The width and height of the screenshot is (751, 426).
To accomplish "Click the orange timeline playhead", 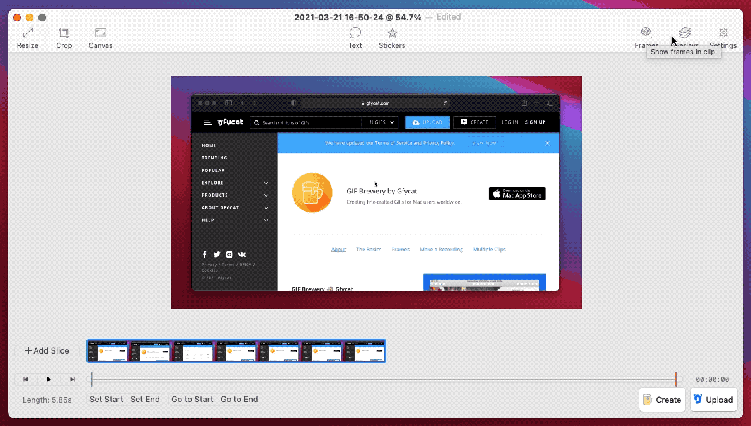I will point(676,379).
